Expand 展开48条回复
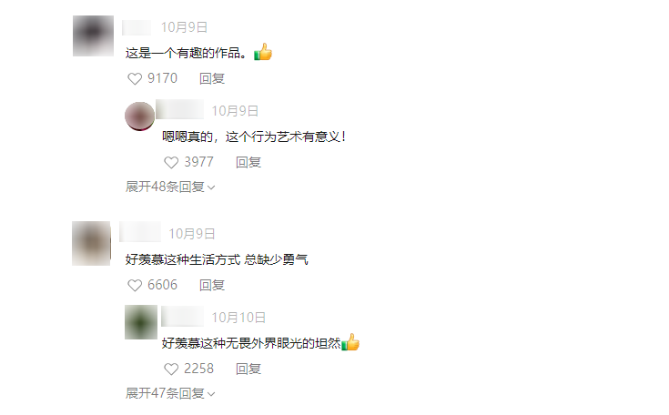The image size is (669, 415). pyautogui.click(x=170, y=187)
